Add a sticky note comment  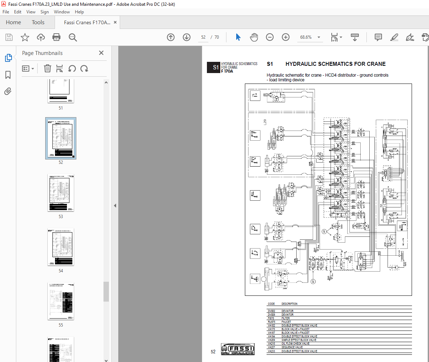click(378, 37)
